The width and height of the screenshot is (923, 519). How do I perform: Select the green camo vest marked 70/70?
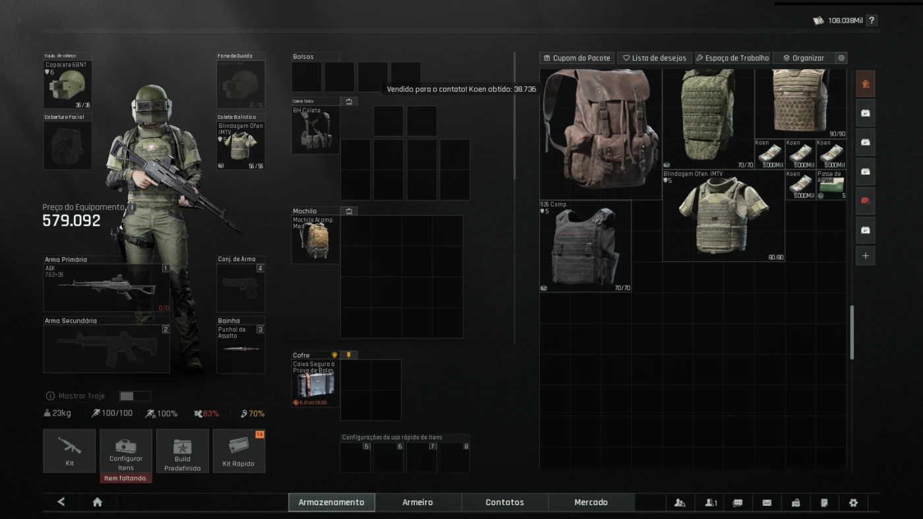(709, 119)
